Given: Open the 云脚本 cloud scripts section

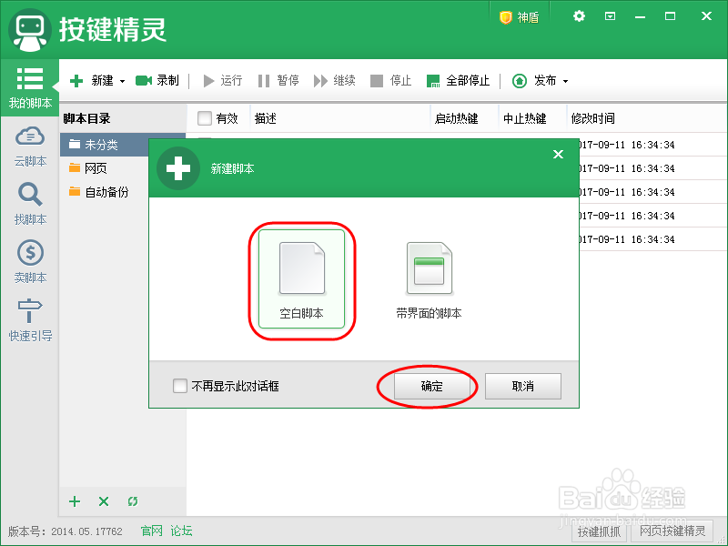Looking at the screenshot, I should coord(30,147).
